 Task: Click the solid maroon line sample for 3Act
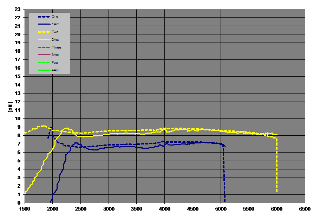(44, 55)
